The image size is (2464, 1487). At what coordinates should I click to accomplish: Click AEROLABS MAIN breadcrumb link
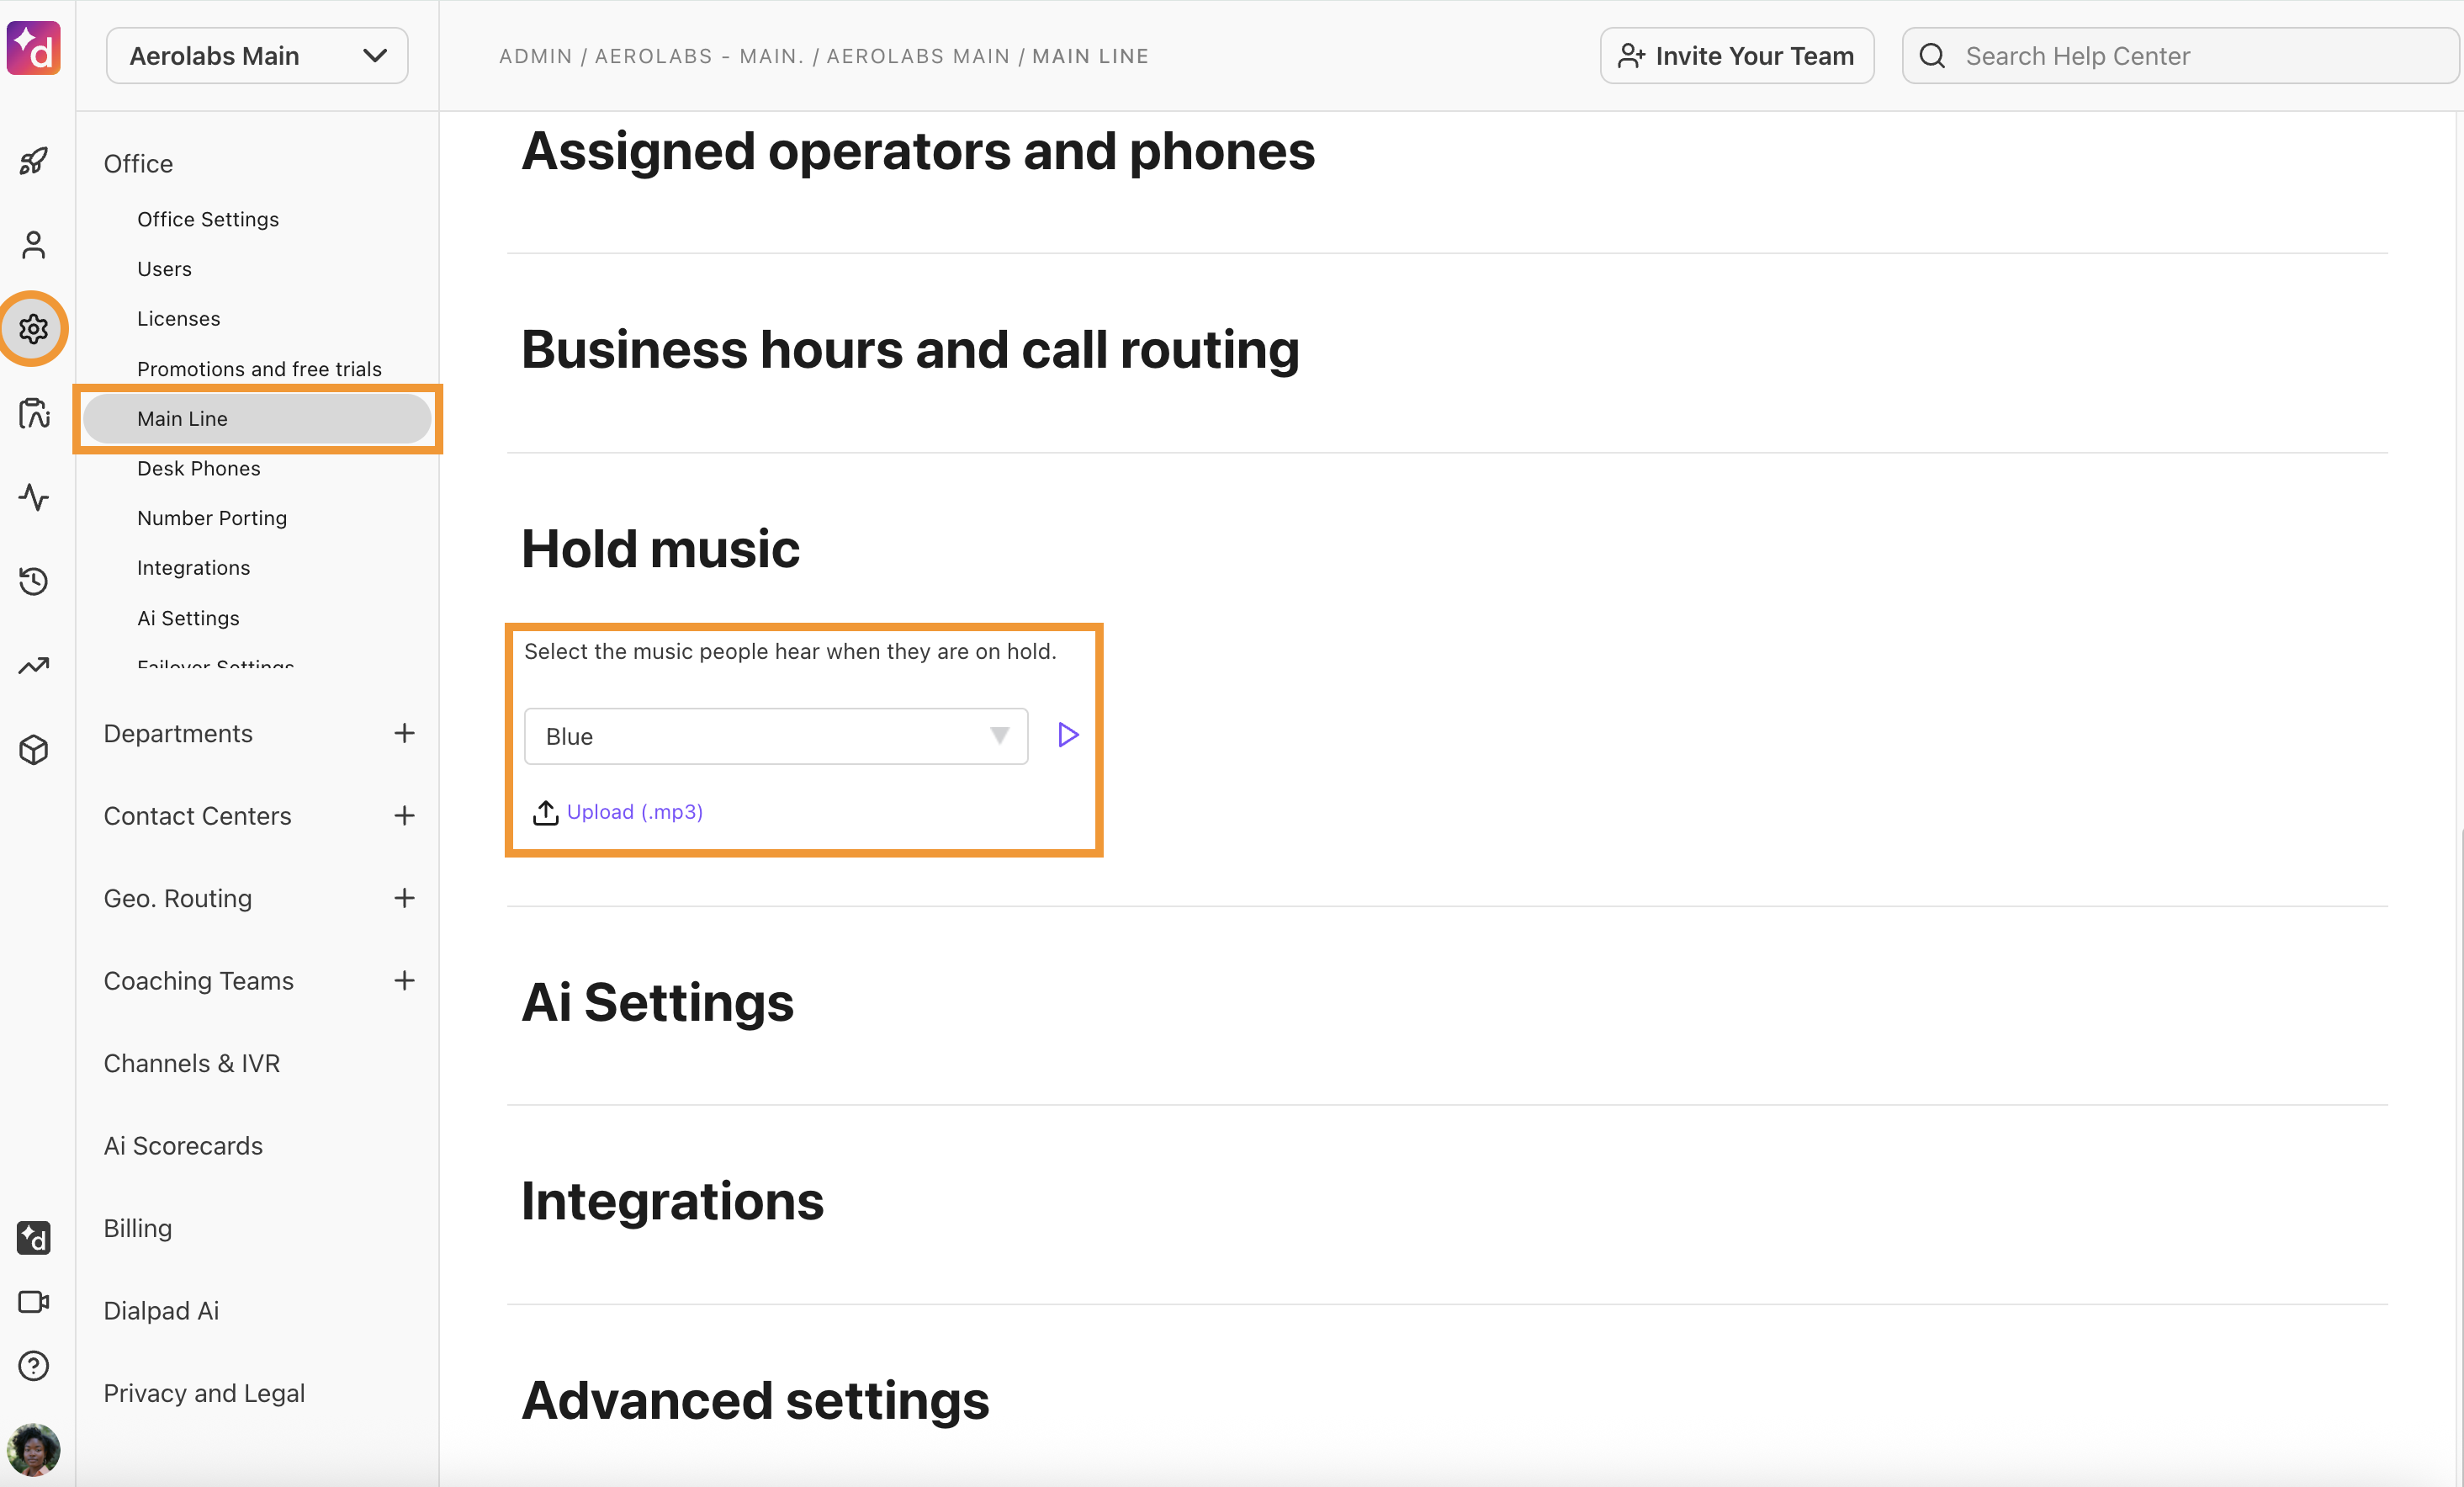click(918, 56)
